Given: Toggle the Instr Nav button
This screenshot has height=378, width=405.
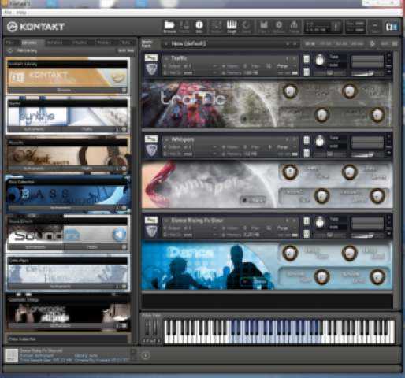Looking at the screenshot, I should tap(126, 50).
